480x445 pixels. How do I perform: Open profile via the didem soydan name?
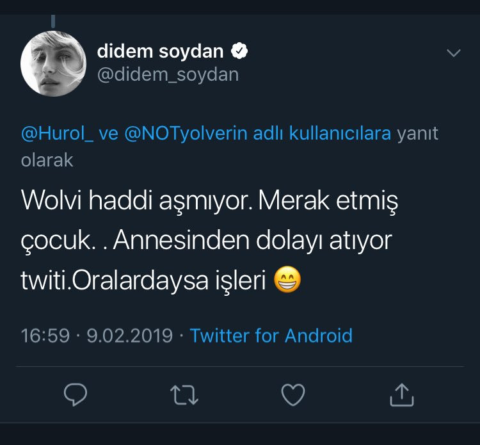pos(160,51)
